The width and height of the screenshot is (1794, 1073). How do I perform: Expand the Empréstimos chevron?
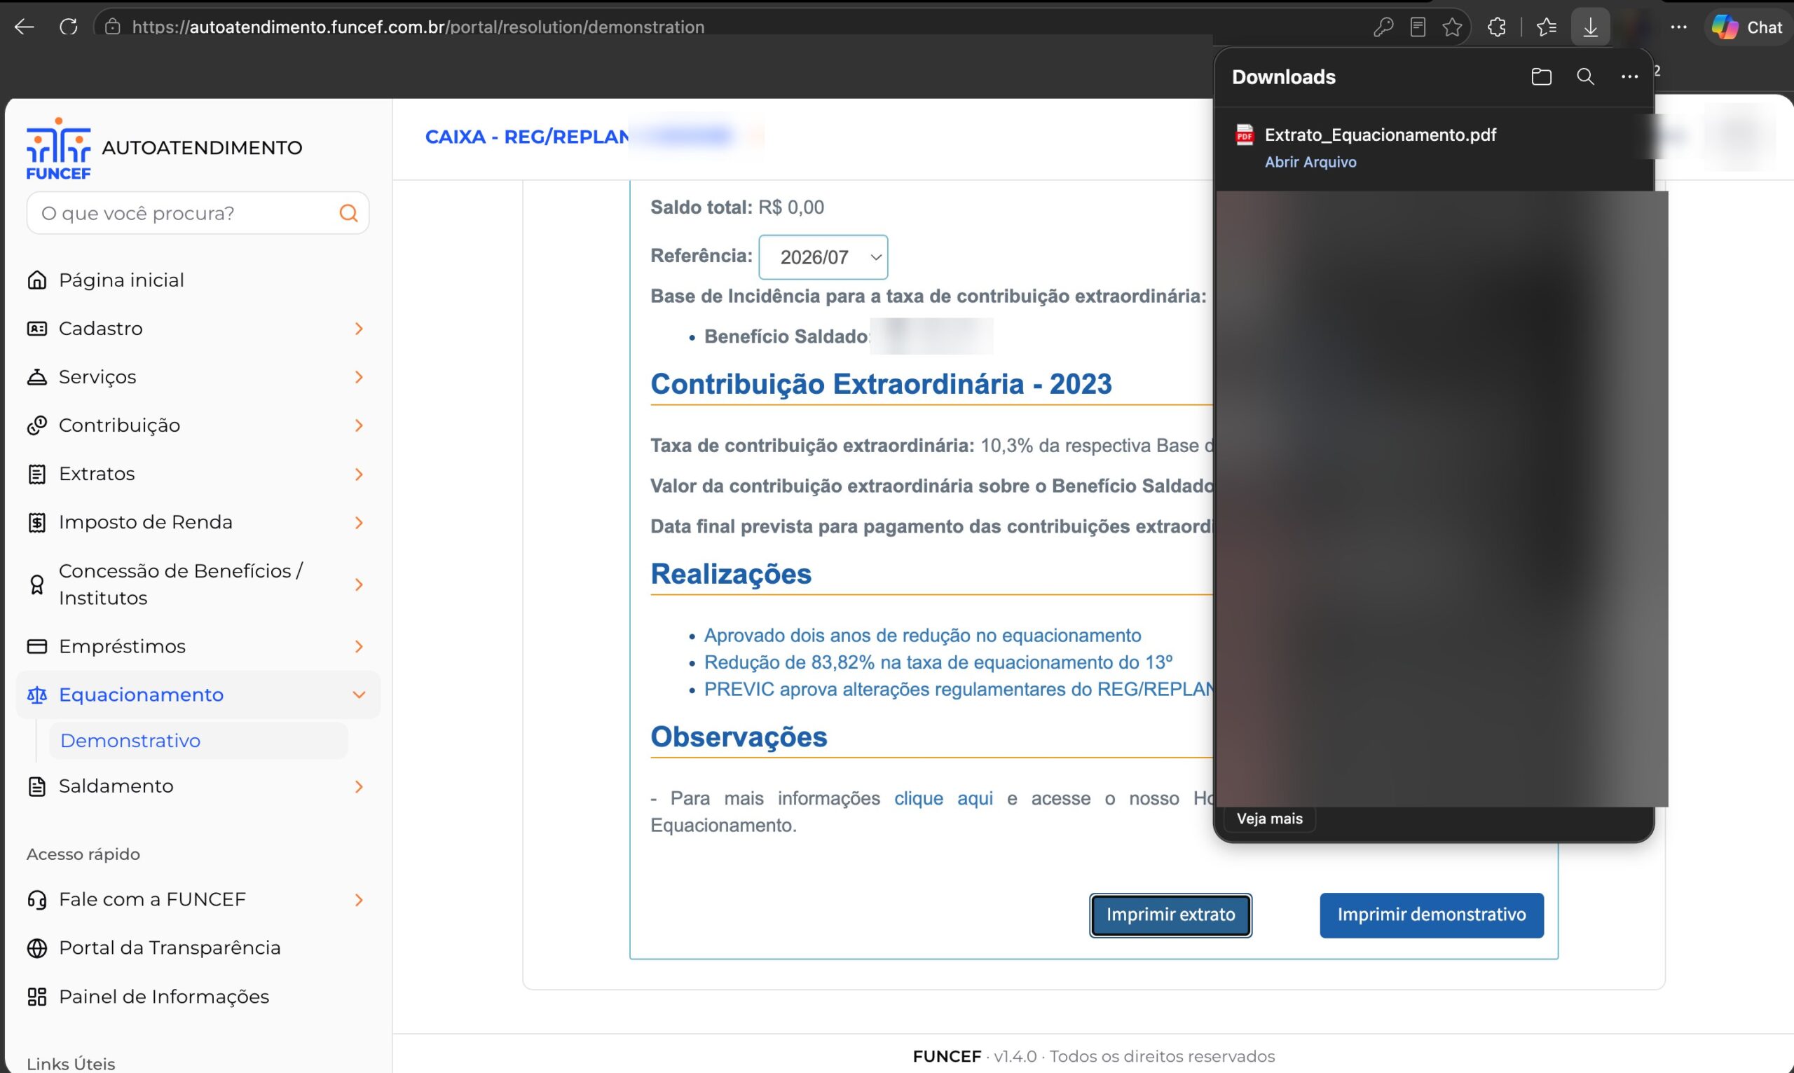[x=360, y=646]
